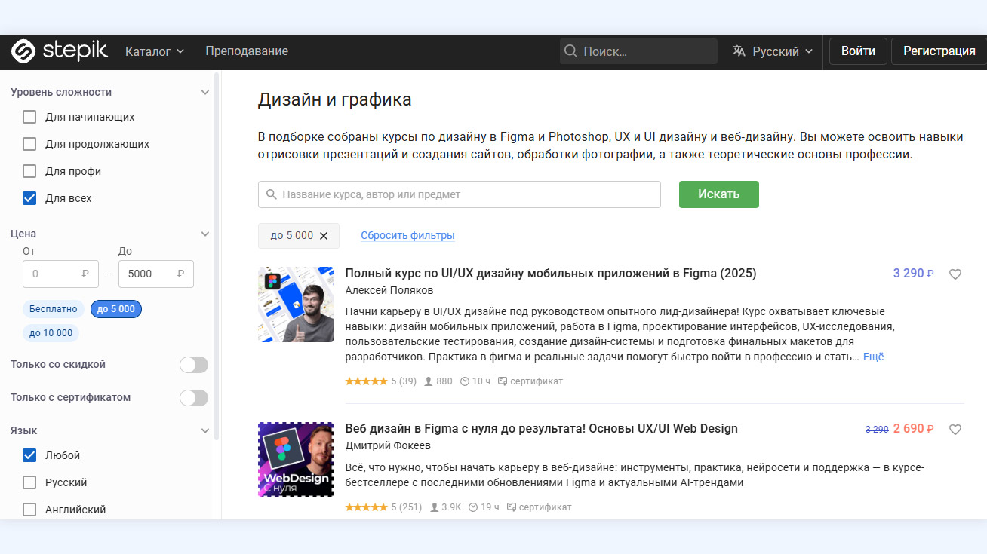Check the "Для начинающих" checkbox
This screenshot has height=554, width=987.
pos(29,117)
